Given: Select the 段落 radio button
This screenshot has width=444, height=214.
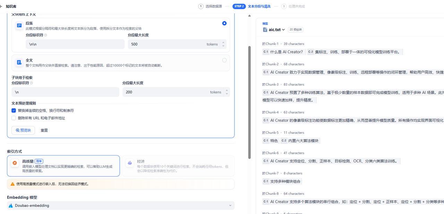Looking at the screenshot, I should [224, 23].
